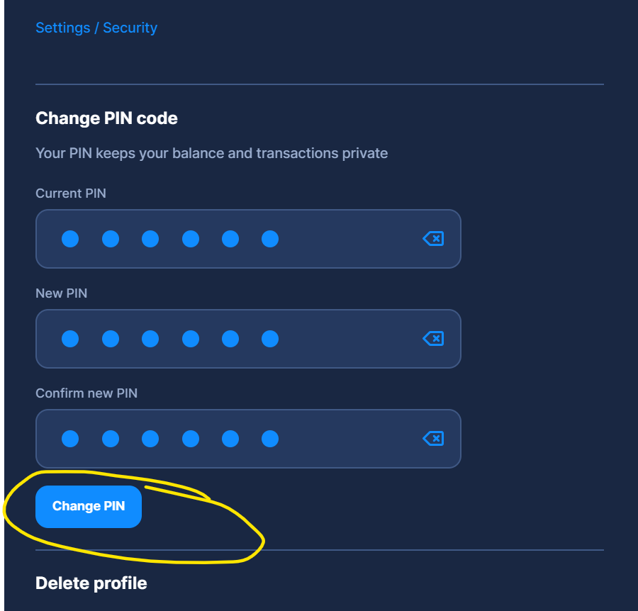Click inside the Confirm new PIN field
Screen dimensions: 638x611
tap(248, 439)
